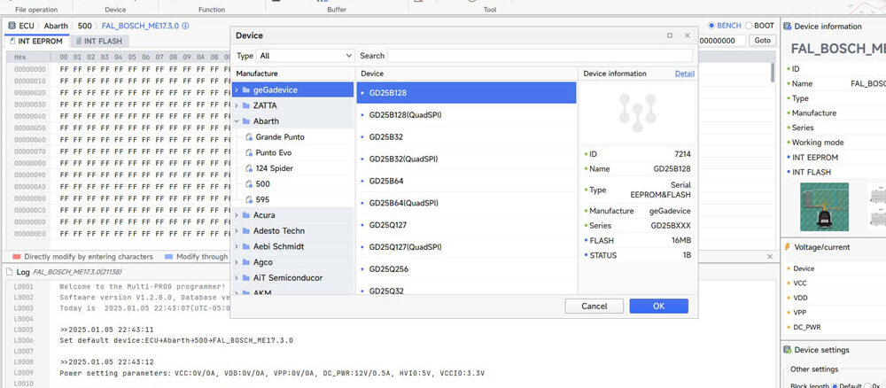Click the ECU chip icon in the breadcrumb

click(12, 26)
